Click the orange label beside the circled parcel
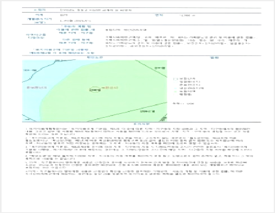 pos(110,88)
